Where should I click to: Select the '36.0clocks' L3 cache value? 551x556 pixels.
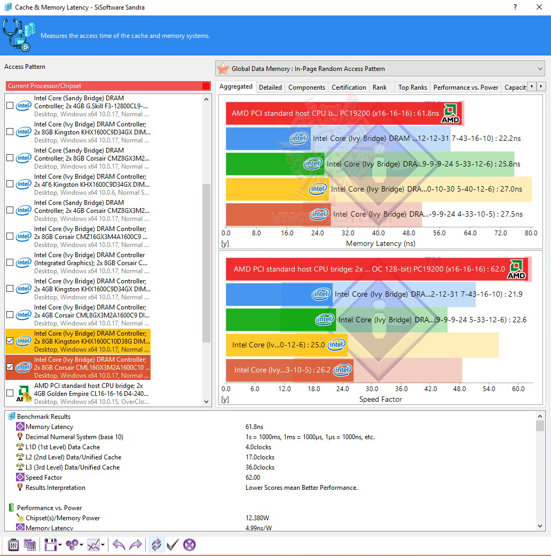(260, 467)
